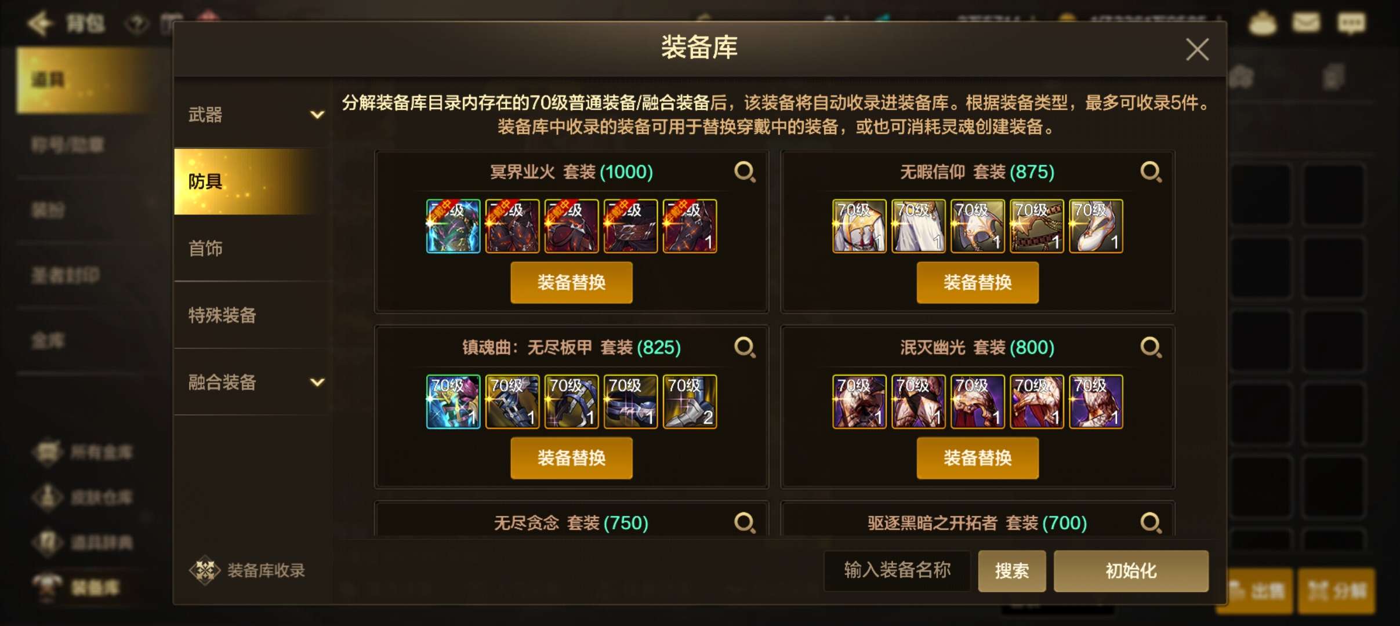Click 装备替换 under 泯灭幽光 set

click(977, 458)
